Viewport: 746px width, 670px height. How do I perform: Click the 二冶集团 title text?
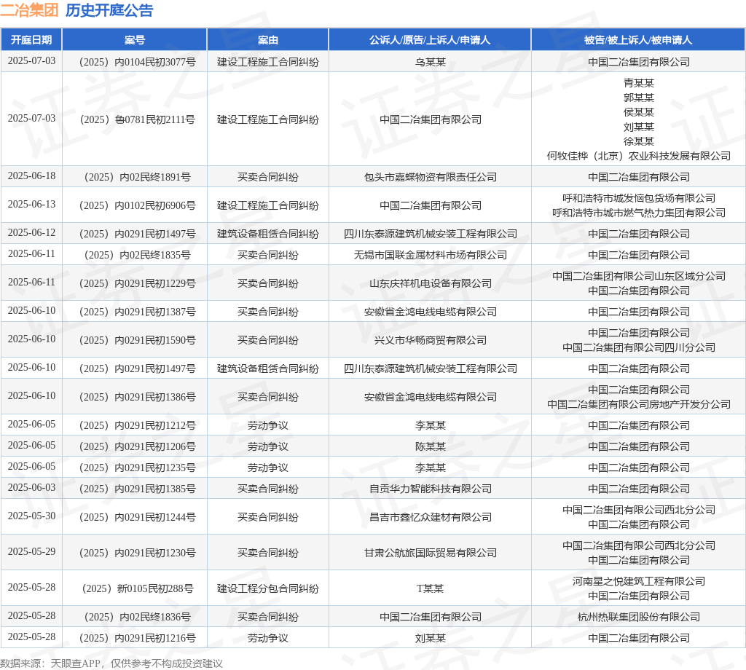pos(29,10)
